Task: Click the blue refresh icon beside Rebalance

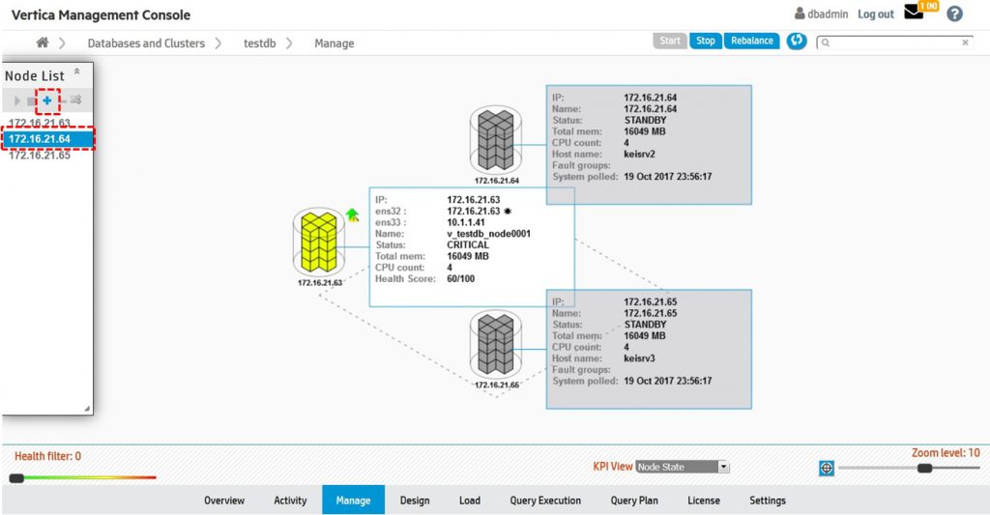Action: pos(797,42)
